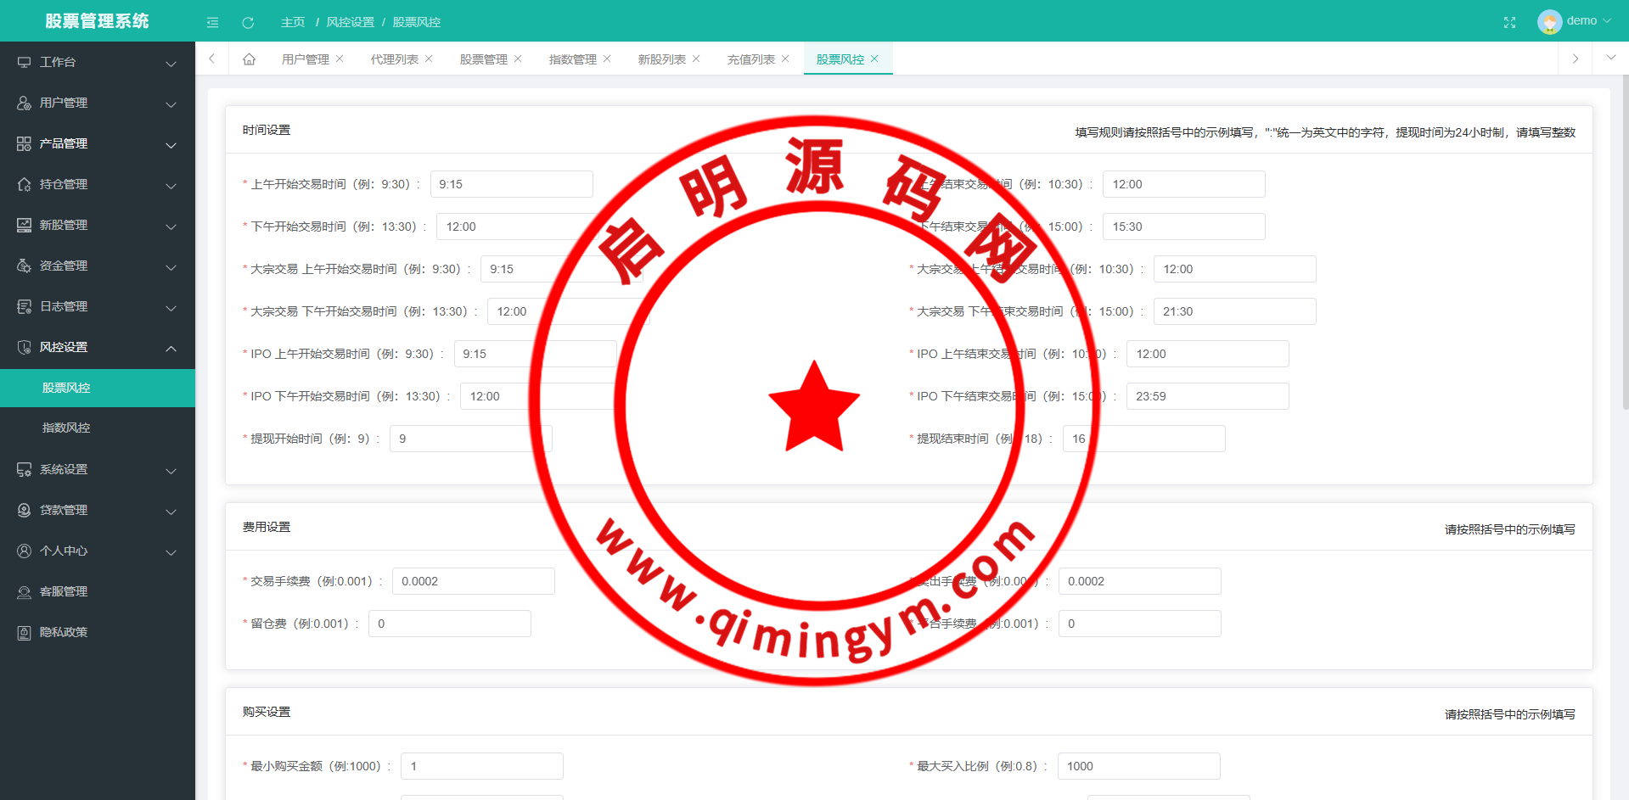Expand the 资金管理 sidebar menu
Viewport: 1629px width, 800px height.
click(x=98, y=266)
